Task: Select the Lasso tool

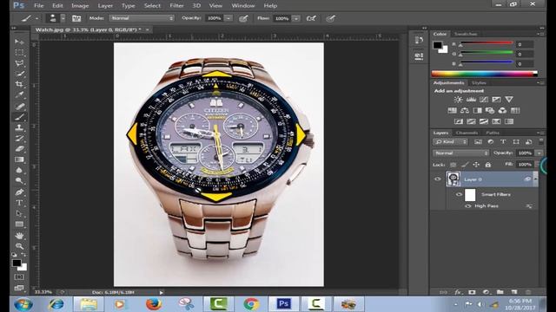Action: [19, 63]
